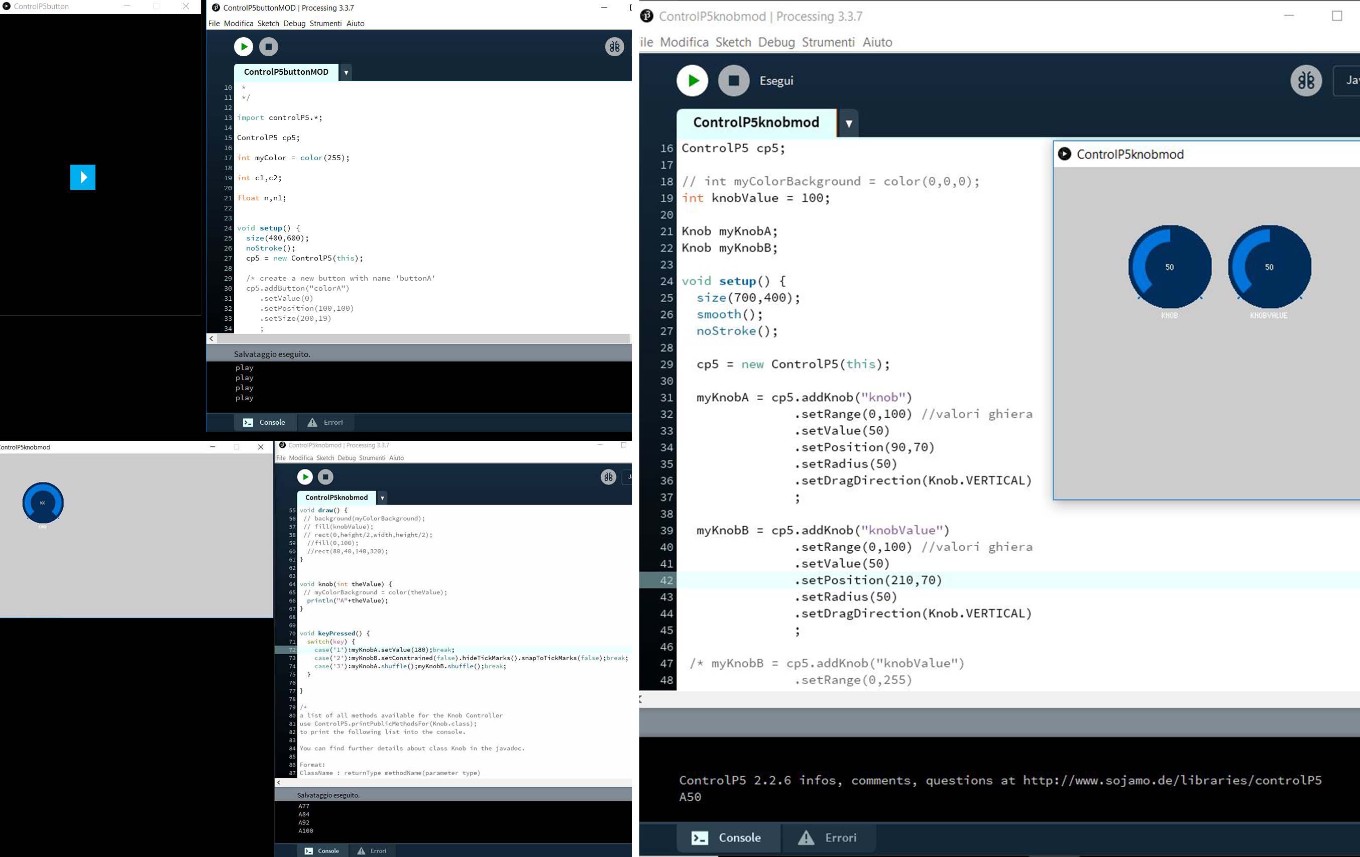Open tab dropdown in bottom ControlP5knobmod editor
The width and height of the screenshot is (1360, 857).
(382, 498)
